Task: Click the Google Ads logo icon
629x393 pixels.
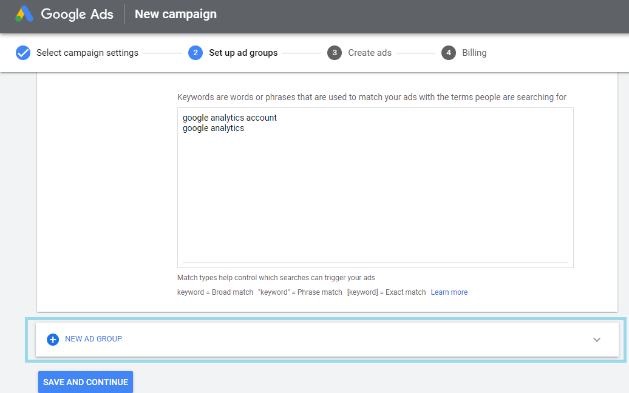Action: point(24,14)
